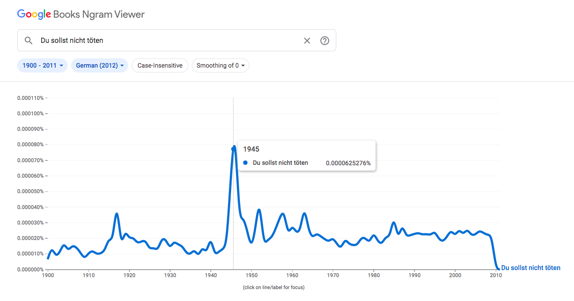Click the Google Books Ngram Viewer logo

[x=81, y=14]
